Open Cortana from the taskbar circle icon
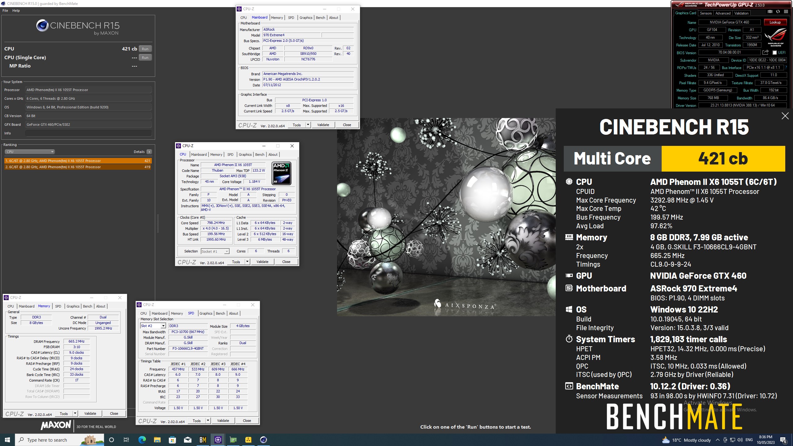The width and height of the screenshot is (793, 446). click(x=112, y=440)
